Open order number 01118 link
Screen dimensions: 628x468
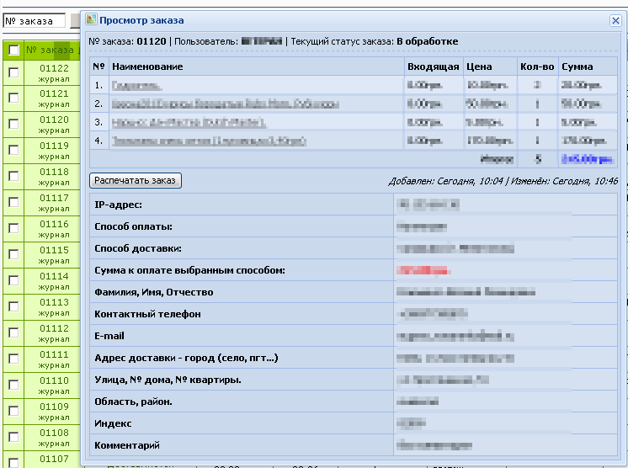pyautogui.click(x=54, y=172)
